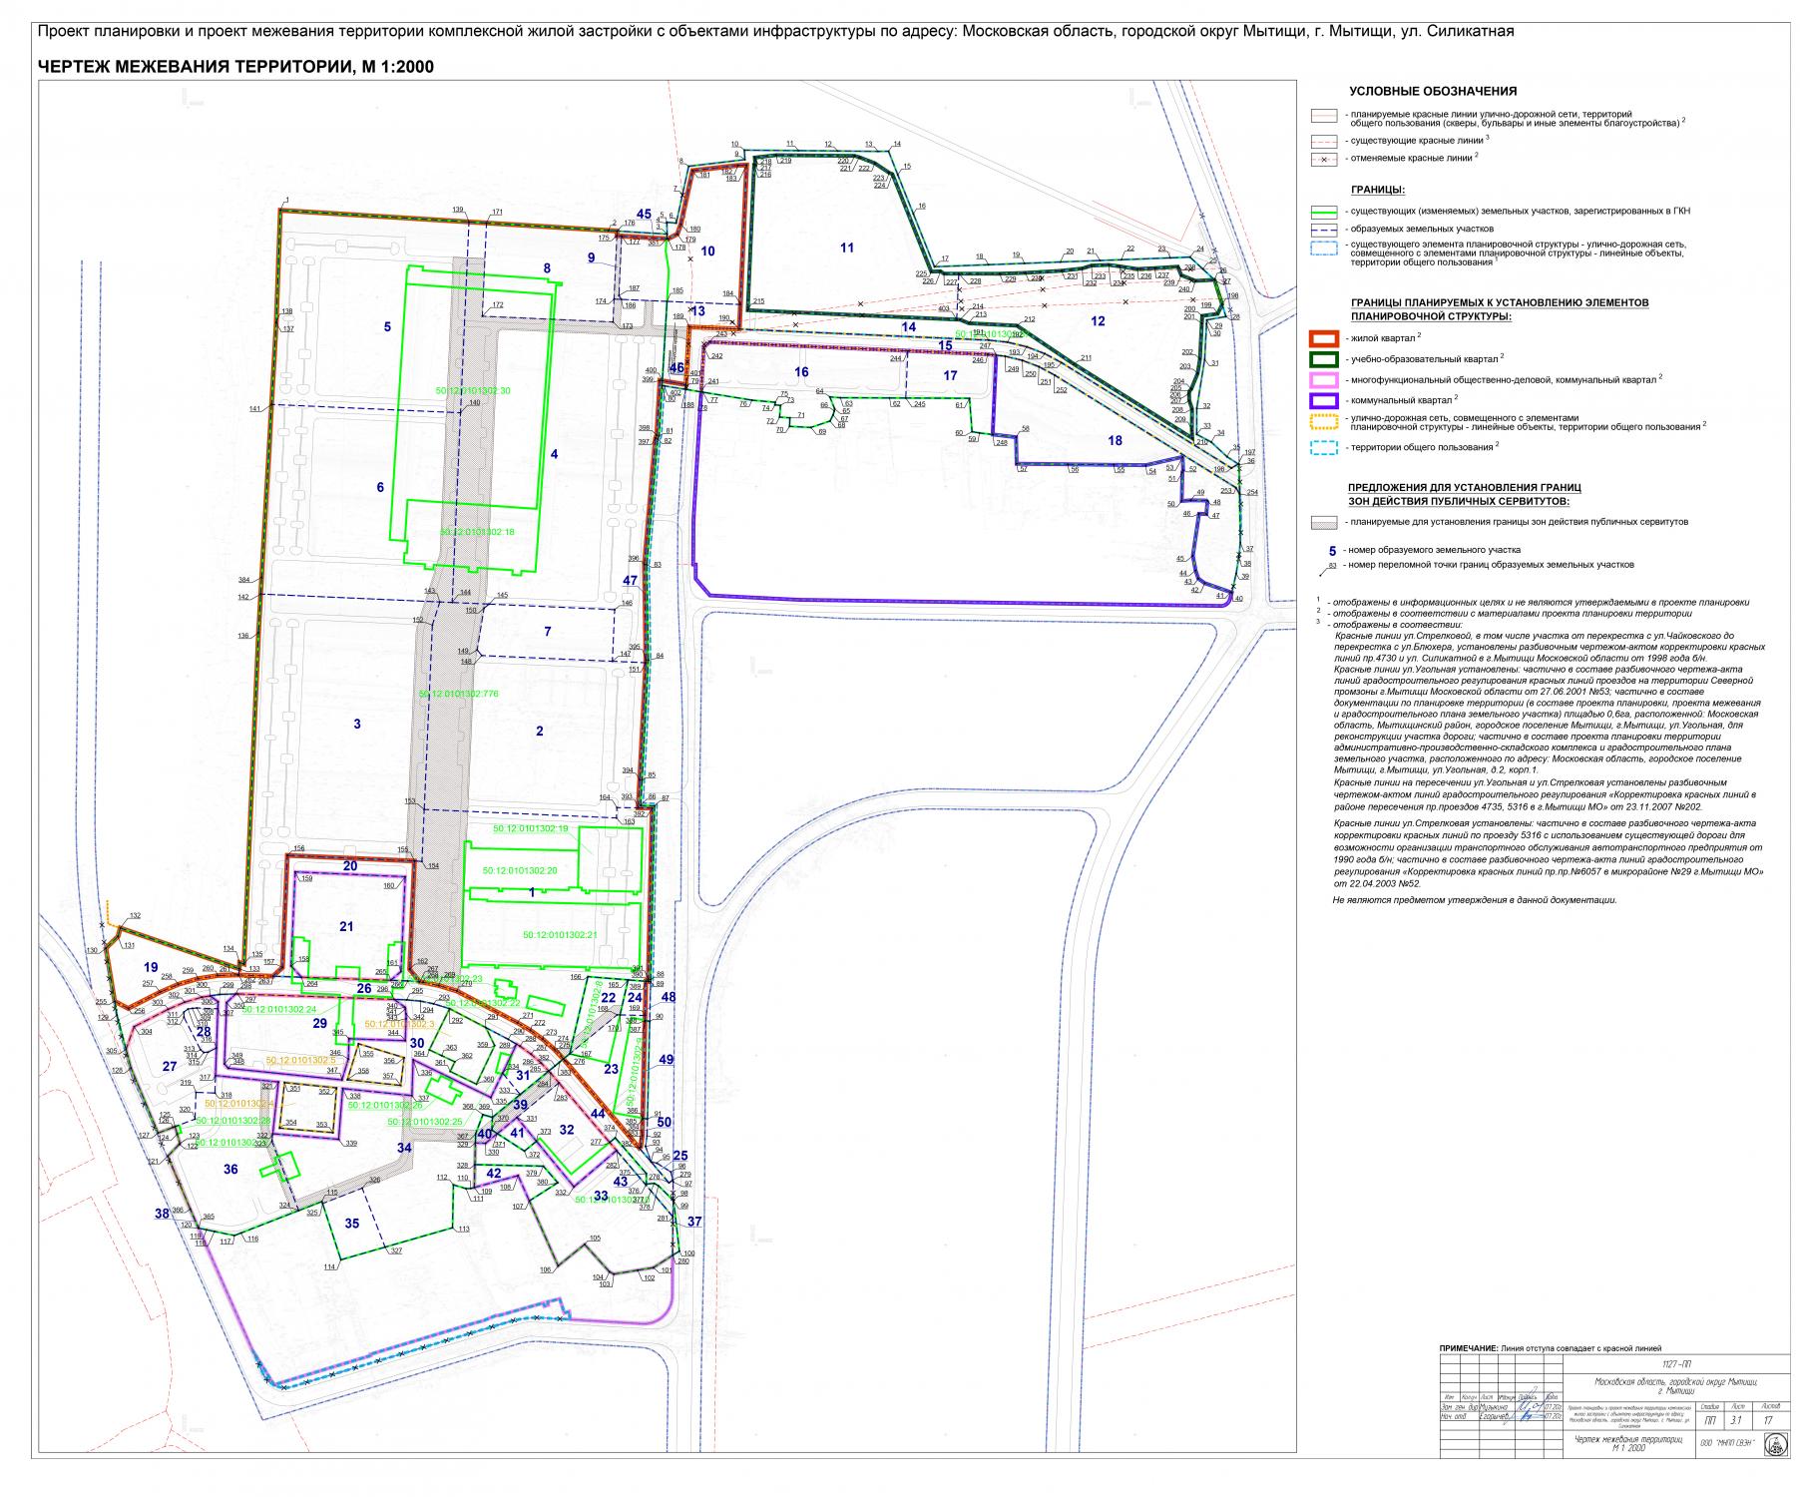Click parcel number 38 on the map
The width and height of the screenshot is (1800, 1497).
click(162, 1215)
